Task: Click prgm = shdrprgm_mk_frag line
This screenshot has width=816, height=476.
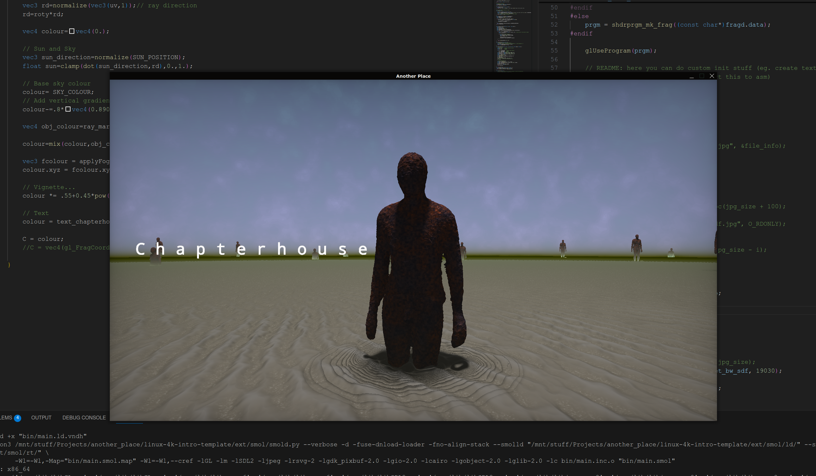Action: coord(678,25)
